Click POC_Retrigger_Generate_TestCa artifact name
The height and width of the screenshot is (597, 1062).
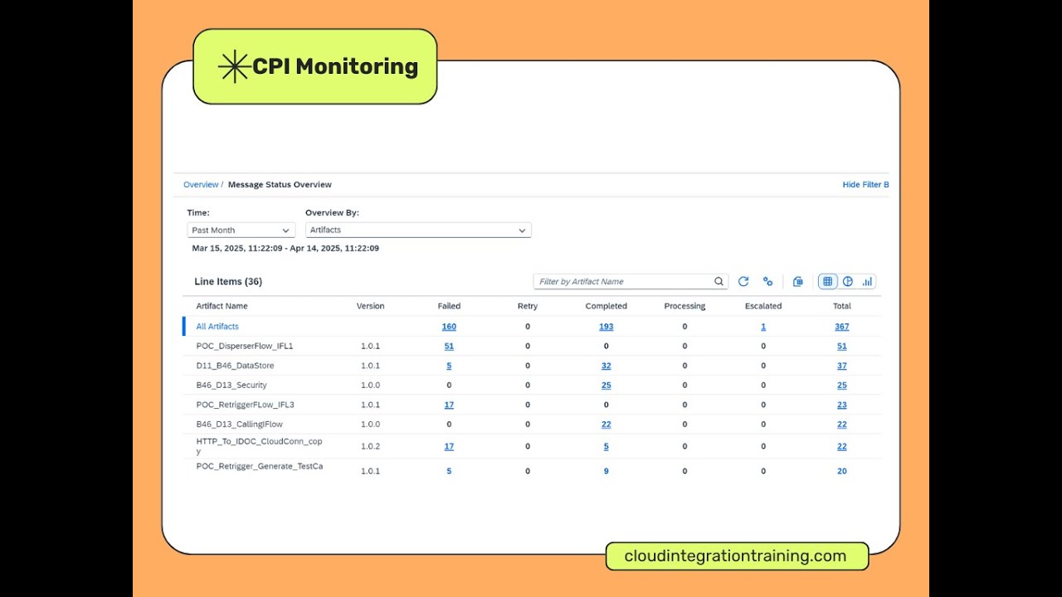click(x=260, y=466)
